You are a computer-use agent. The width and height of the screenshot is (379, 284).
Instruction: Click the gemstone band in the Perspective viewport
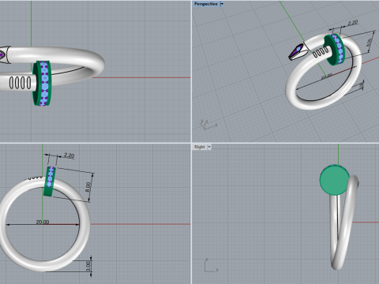click(x=338, y=48)
